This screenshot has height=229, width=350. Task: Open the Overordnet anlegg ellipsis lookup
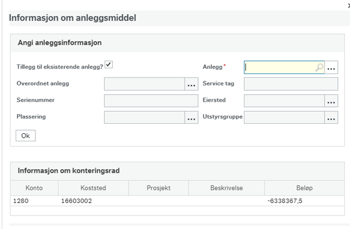tap(192, 84)
